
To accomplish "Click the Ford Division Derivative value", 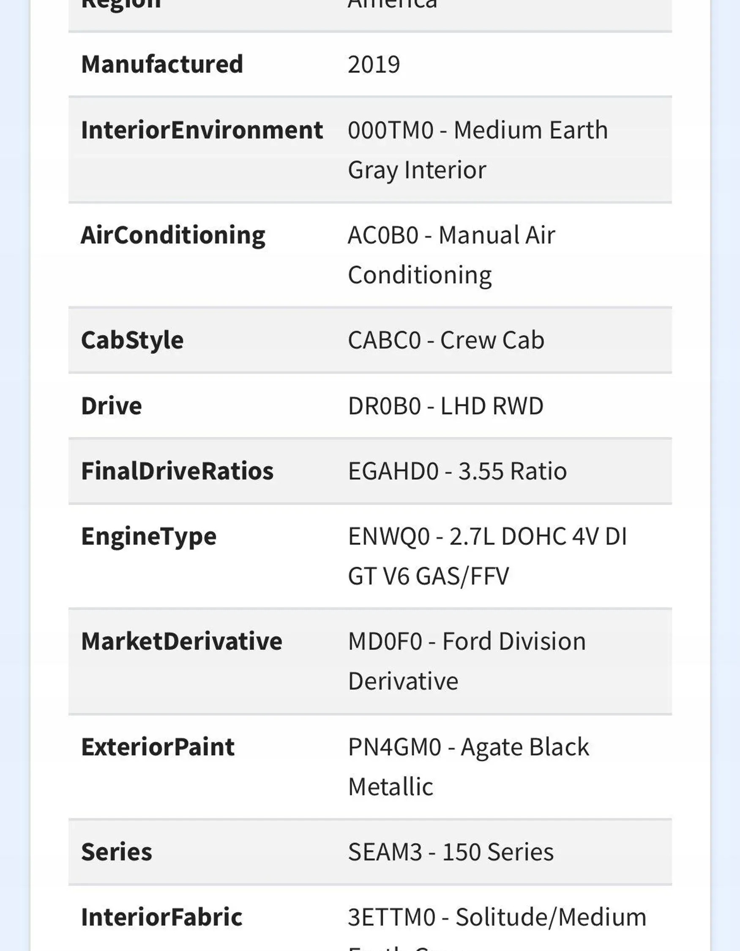I will click(x=467, y=661).
